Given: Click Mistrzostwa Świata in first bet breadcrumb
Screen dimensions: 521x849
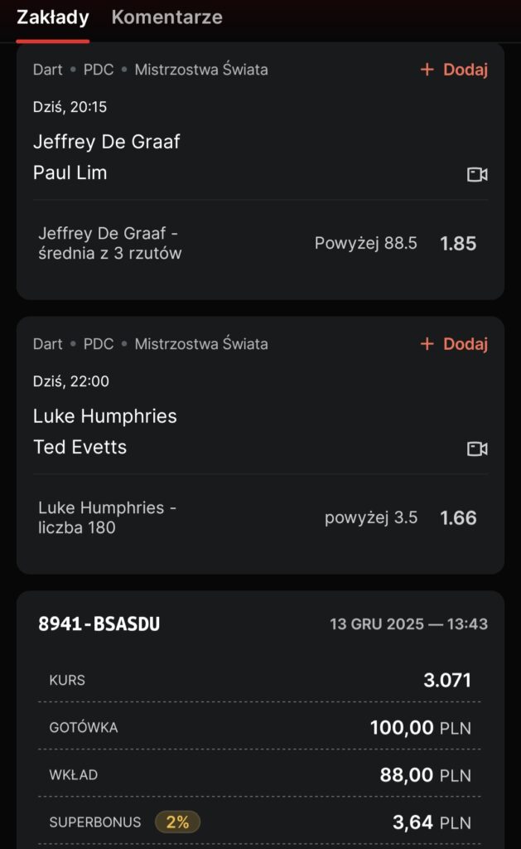Looking at the screenshot, I should point(201,70).
